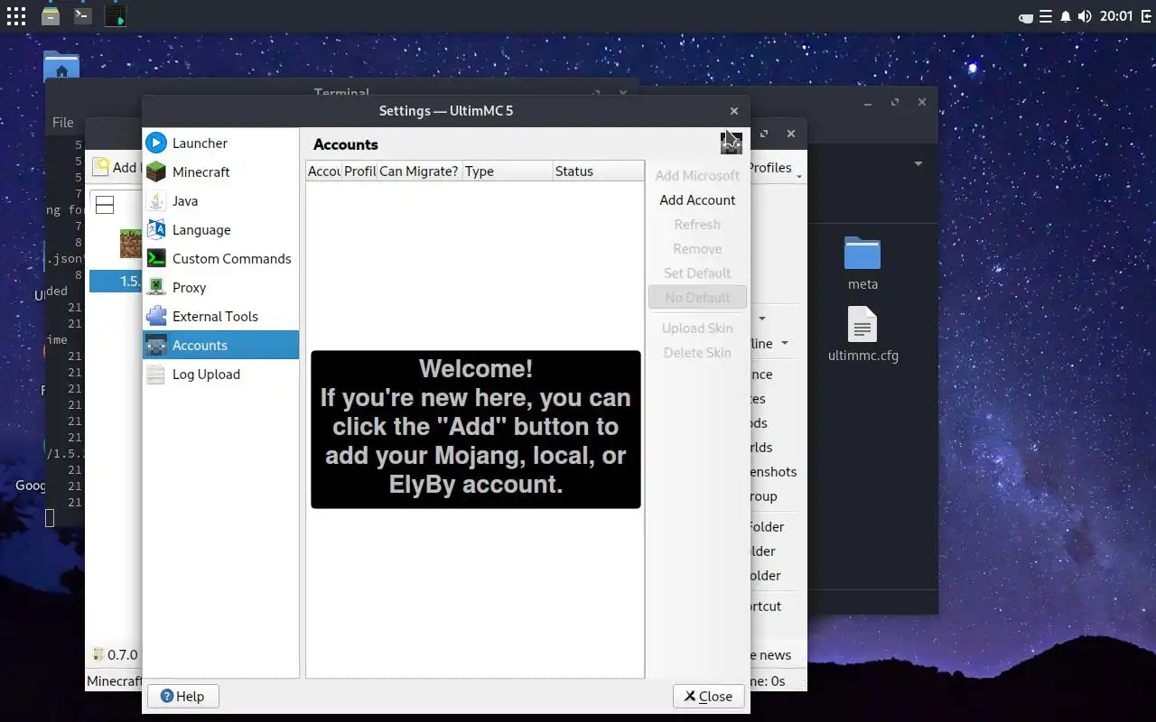This screenshot has width=1156, height=722.
Task: Click the account head icon beside Accounts heading
Action: tap(731, 143)
